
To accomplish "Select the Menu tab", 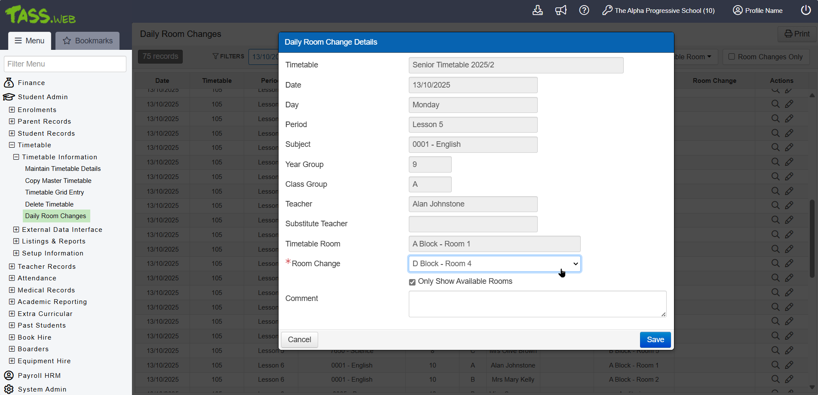I will 30,41.
